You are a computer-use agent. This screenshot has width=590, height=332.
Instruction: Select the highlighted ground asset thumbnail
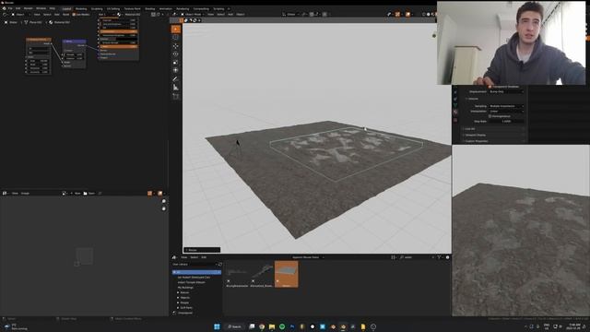click(287, 274)
